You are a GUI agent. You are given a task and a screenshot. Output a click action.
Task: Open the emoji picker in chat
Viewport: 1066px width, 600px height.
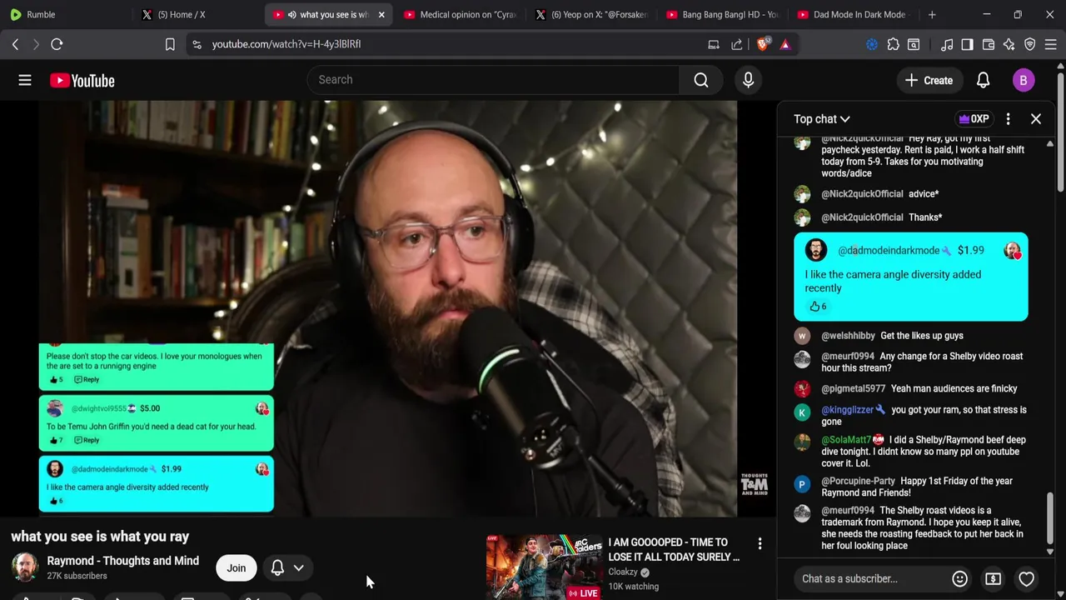pyautogui.click(x=959, y=578)
